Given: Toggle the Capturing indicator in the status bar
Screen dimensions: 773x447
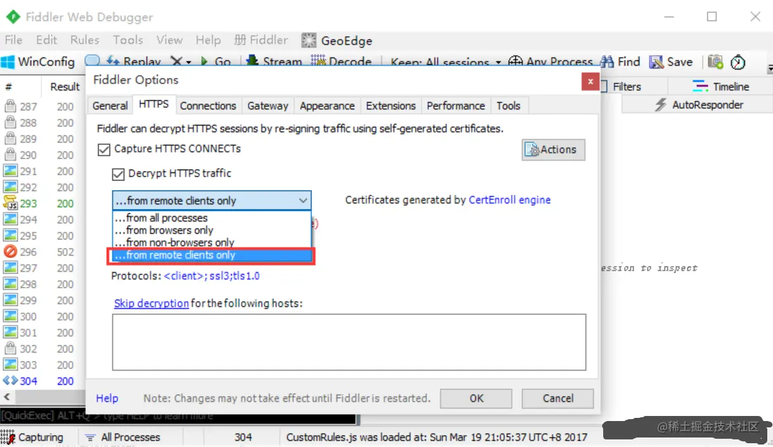Looking at the screenshot, I should click(x=32, y=437).
